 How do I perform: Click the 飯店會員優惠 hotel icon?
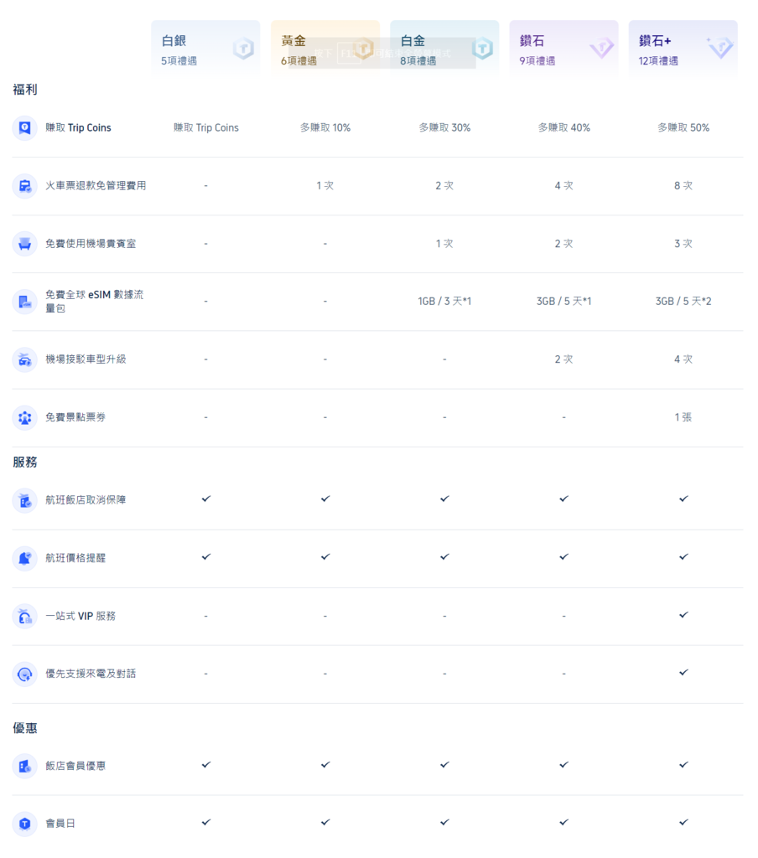coord(25,765)
